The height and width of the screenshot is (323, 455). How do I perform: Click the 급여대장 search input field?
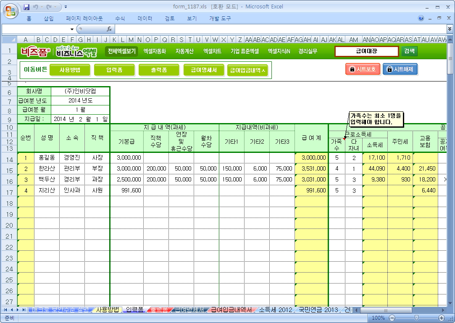[366, 51]
